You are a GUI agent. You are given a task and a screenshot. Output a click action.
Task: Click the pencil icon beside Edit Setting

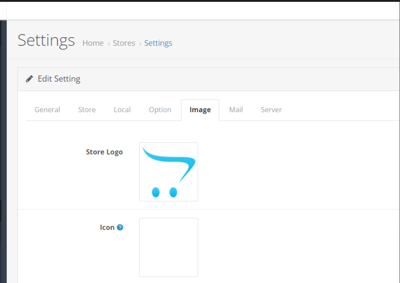click(x=29, y=79)
